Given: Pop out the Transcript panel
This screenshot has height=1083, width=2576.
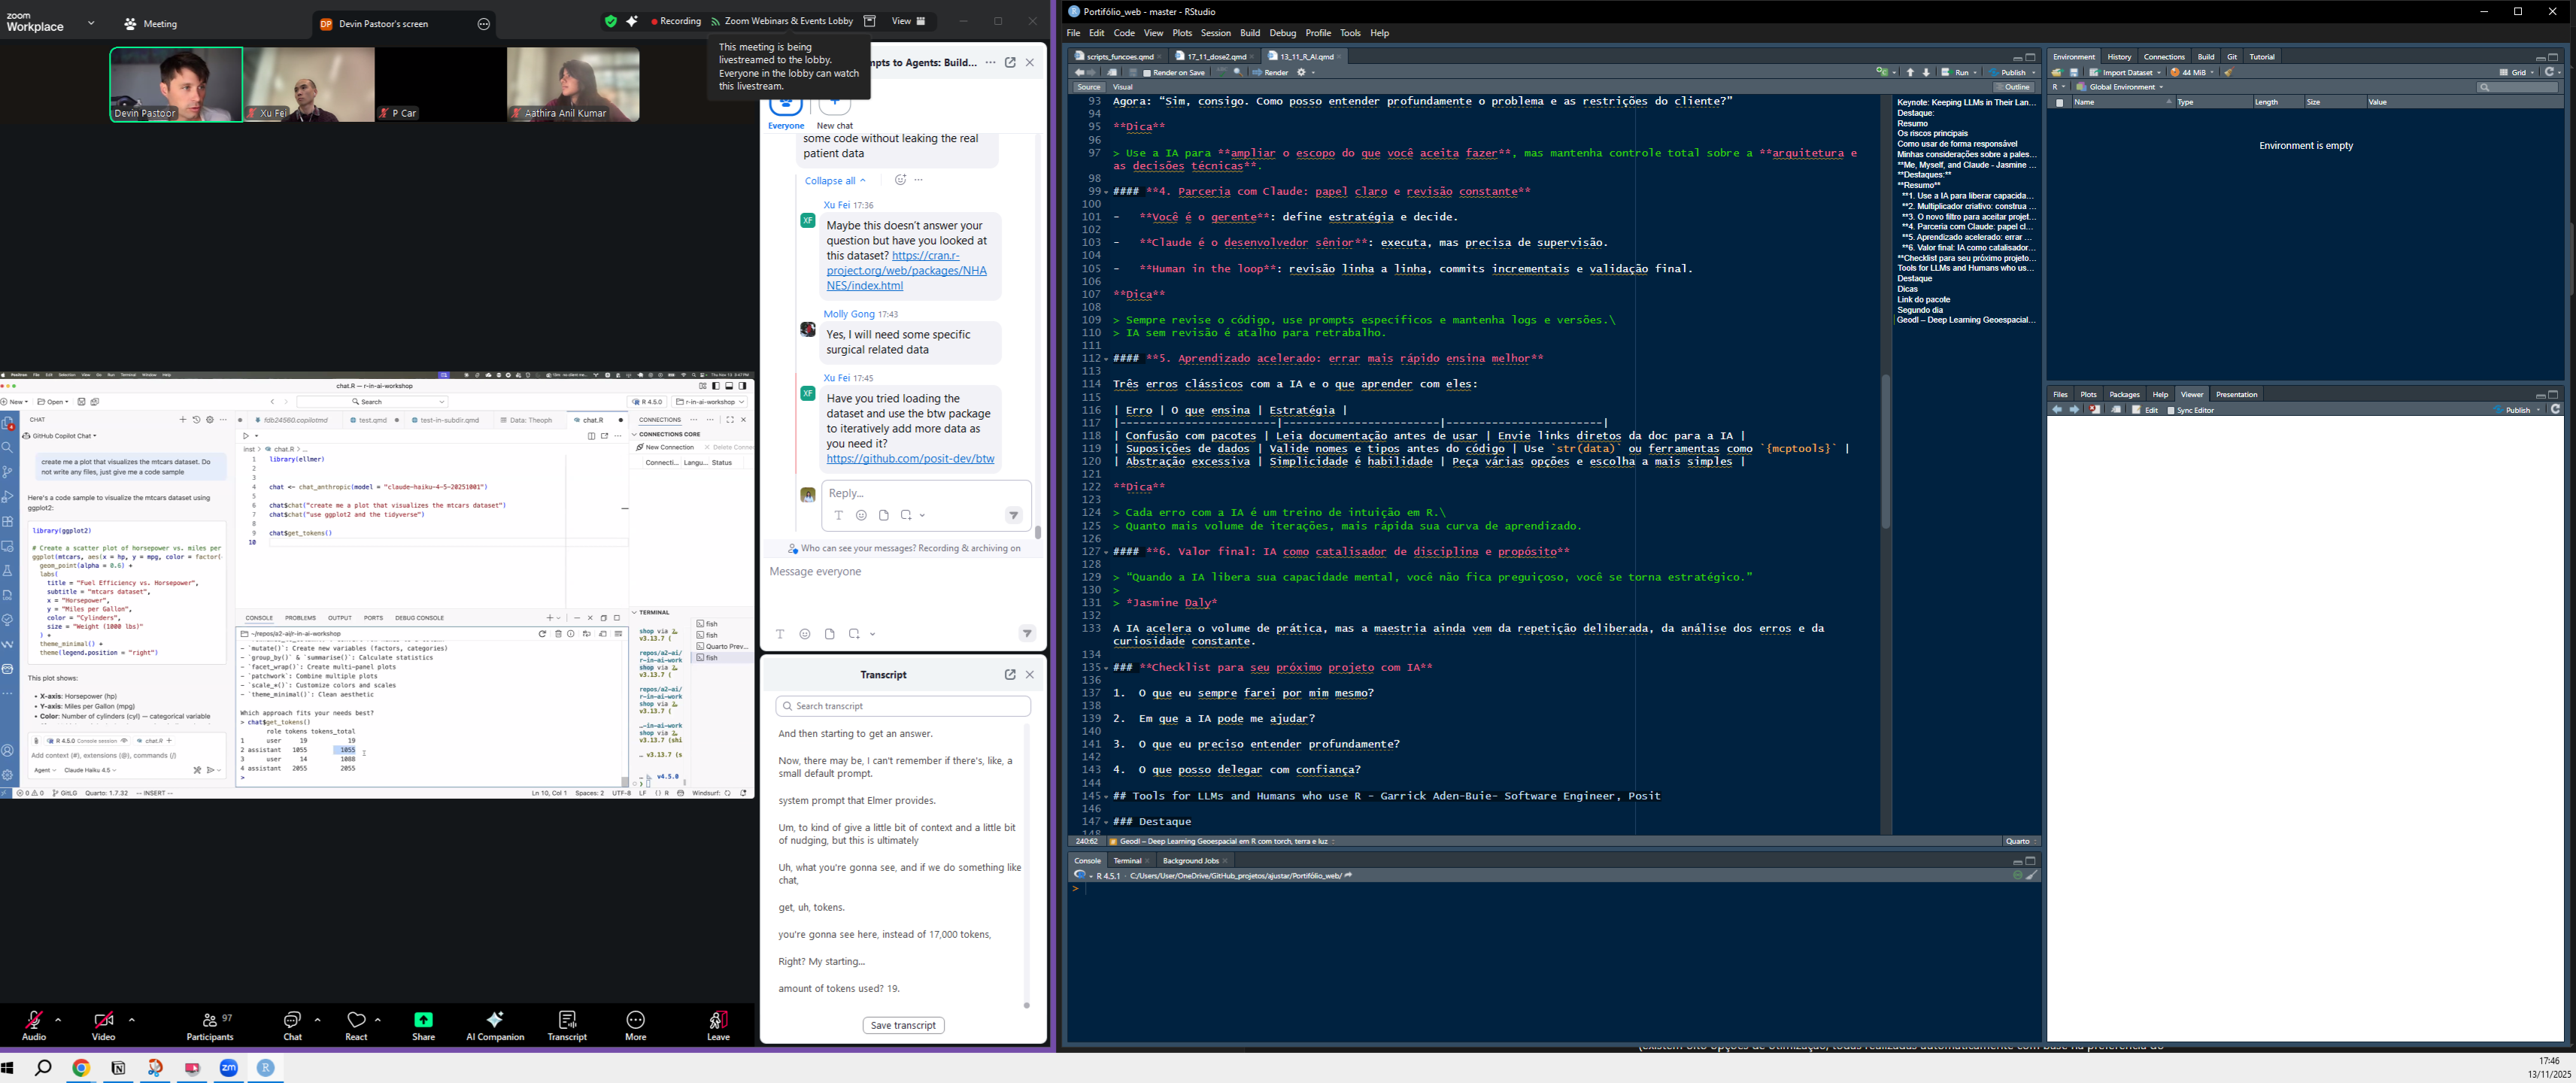Looking at the screenshot, I should (x=1010, y=675).
